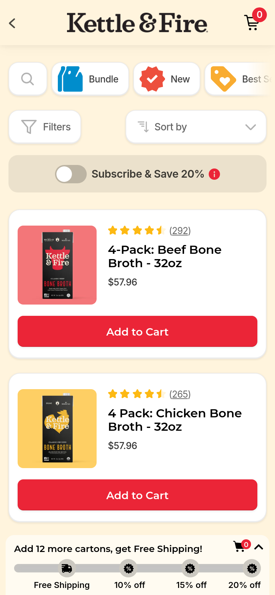The width and height of the screenshot is (275, 595).
Task: Add the Chicken Bone Broth 4-pack to the cart
Action: [x=137, y=495]
